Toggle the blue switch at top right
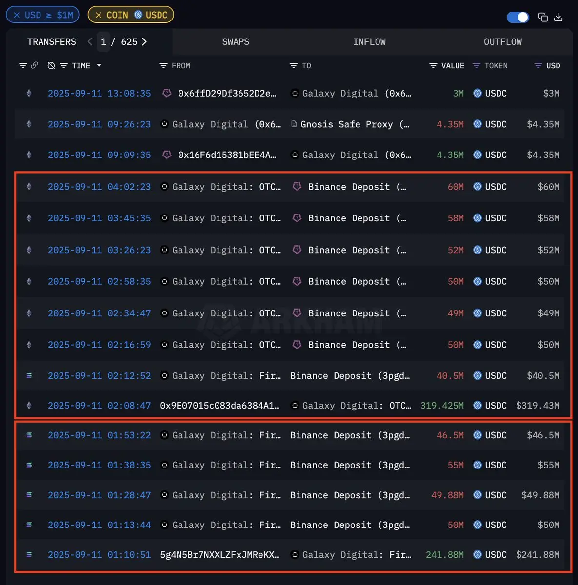 click(518, 17)
